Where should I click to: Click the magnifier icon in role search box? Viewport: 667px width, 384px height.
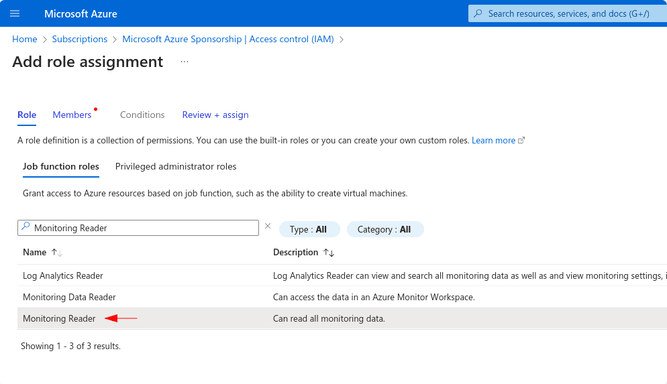26,227
